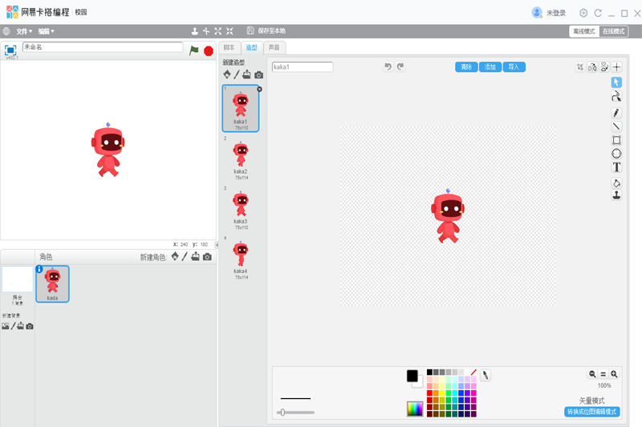Switch to 在线模式 online mode
Screen dimensions: 642x427
point(614,31)
